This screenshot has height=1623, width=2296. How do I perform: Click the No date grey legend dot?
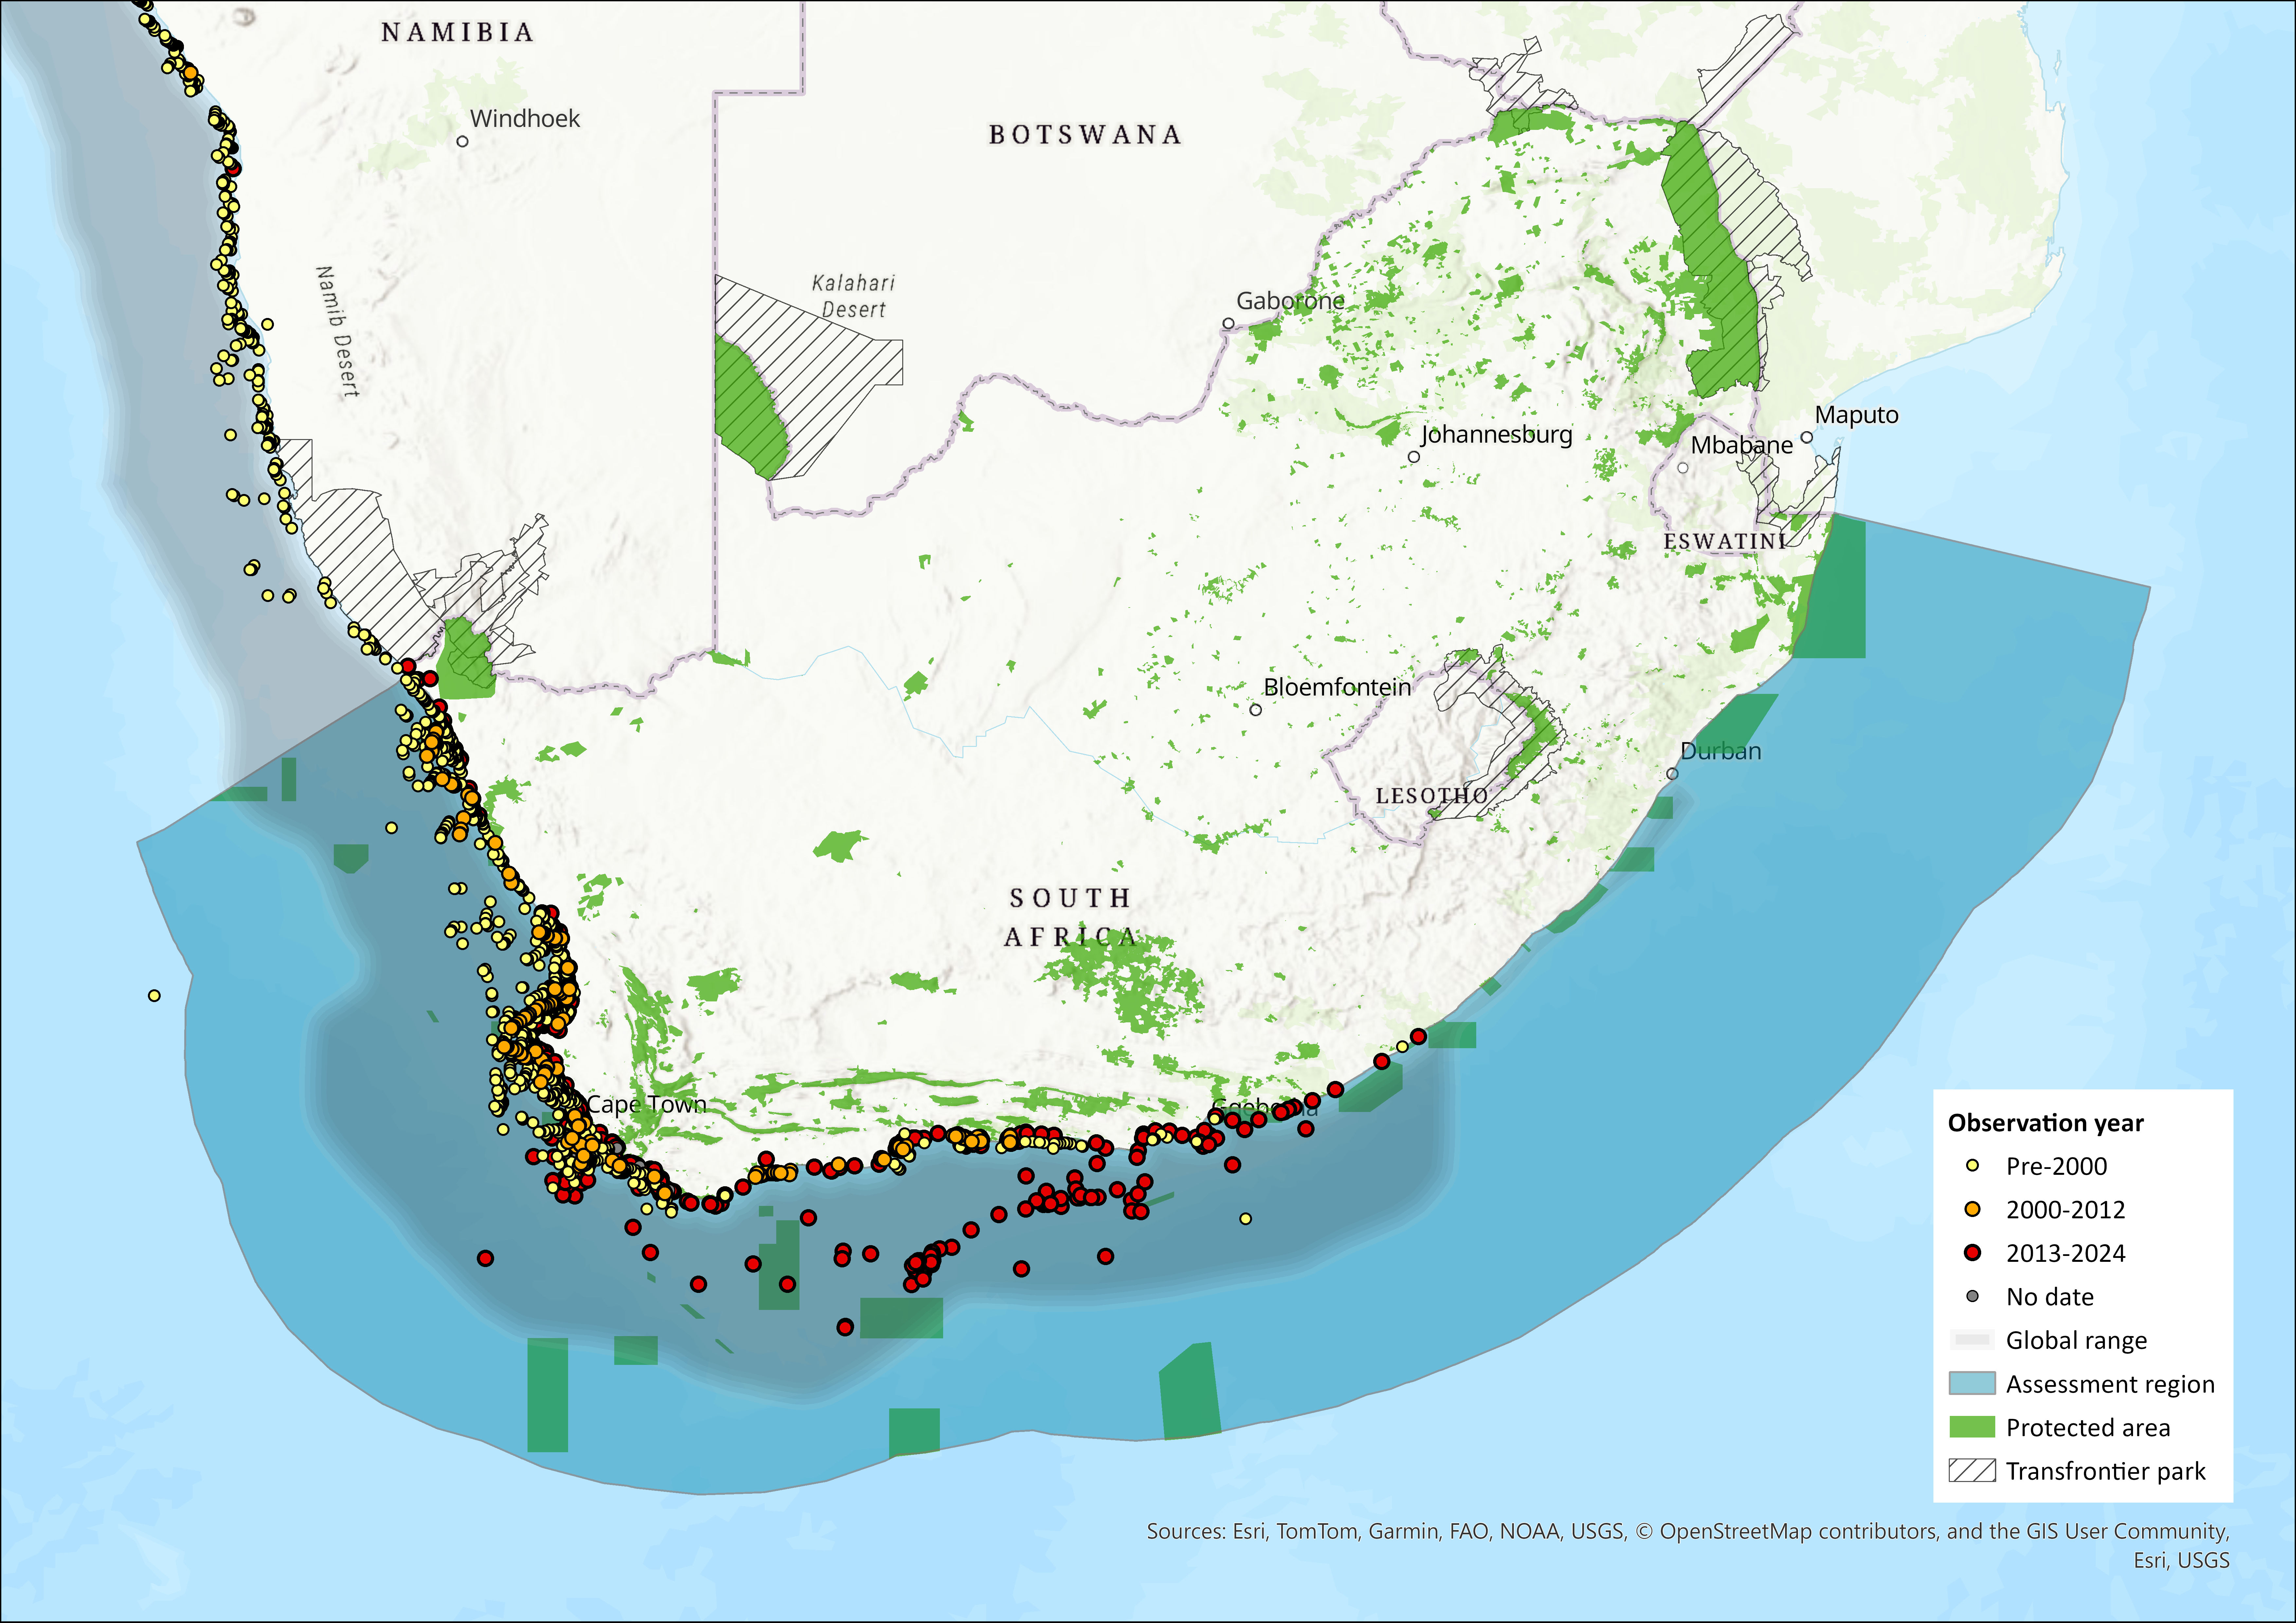[x=1972, y=1296]
